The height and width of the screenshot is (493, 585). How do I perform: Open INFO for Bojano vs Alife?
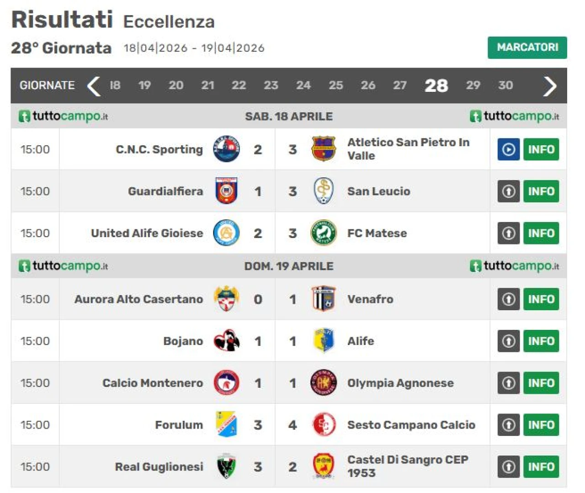coord(541,341)
